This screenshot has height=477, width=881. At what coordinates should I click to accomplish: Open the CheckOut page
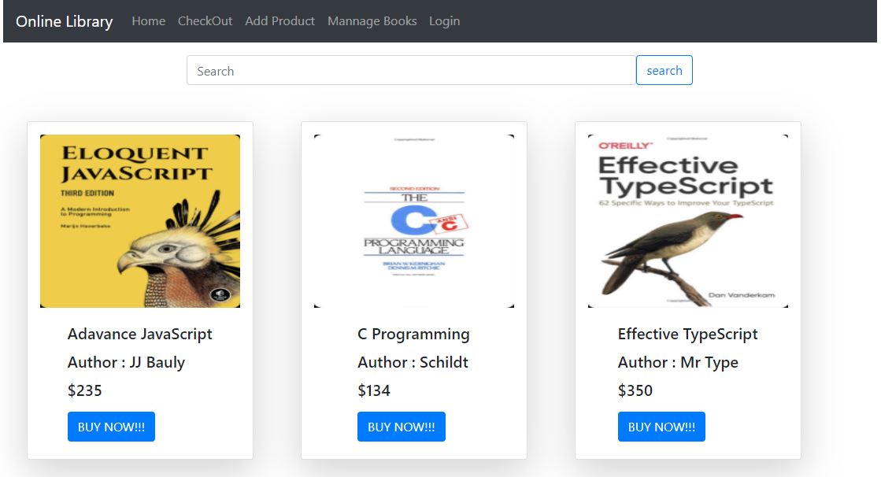(x=205, y=21)
